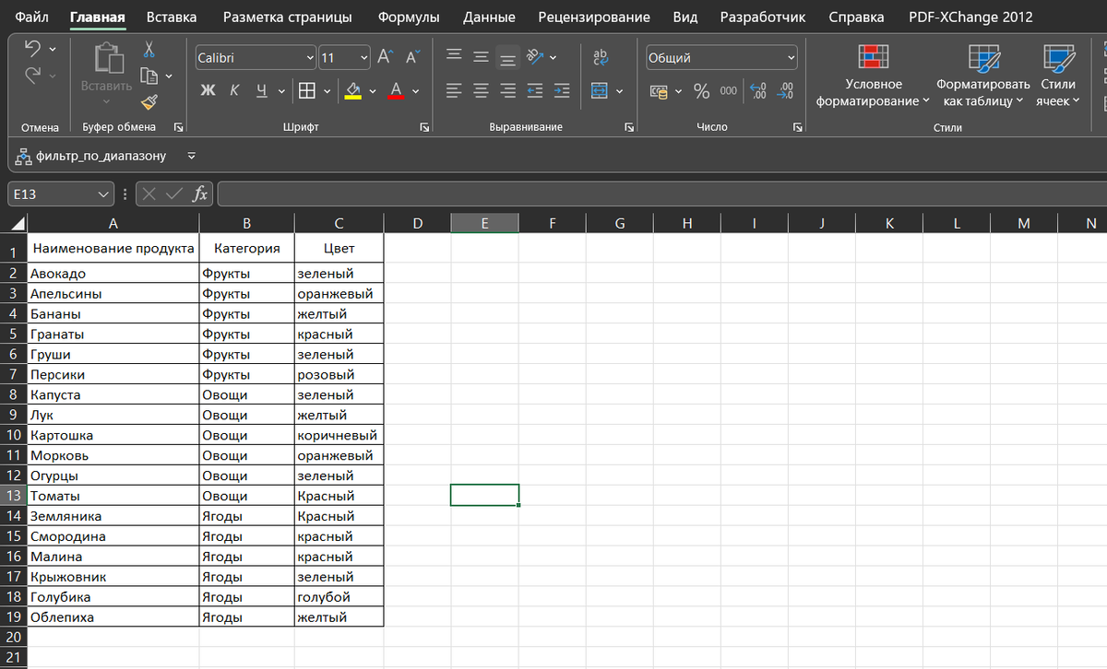This screenshot has height=669, width=1107.
Task: Click the font color A icon
Action: (x=396, y=90)
